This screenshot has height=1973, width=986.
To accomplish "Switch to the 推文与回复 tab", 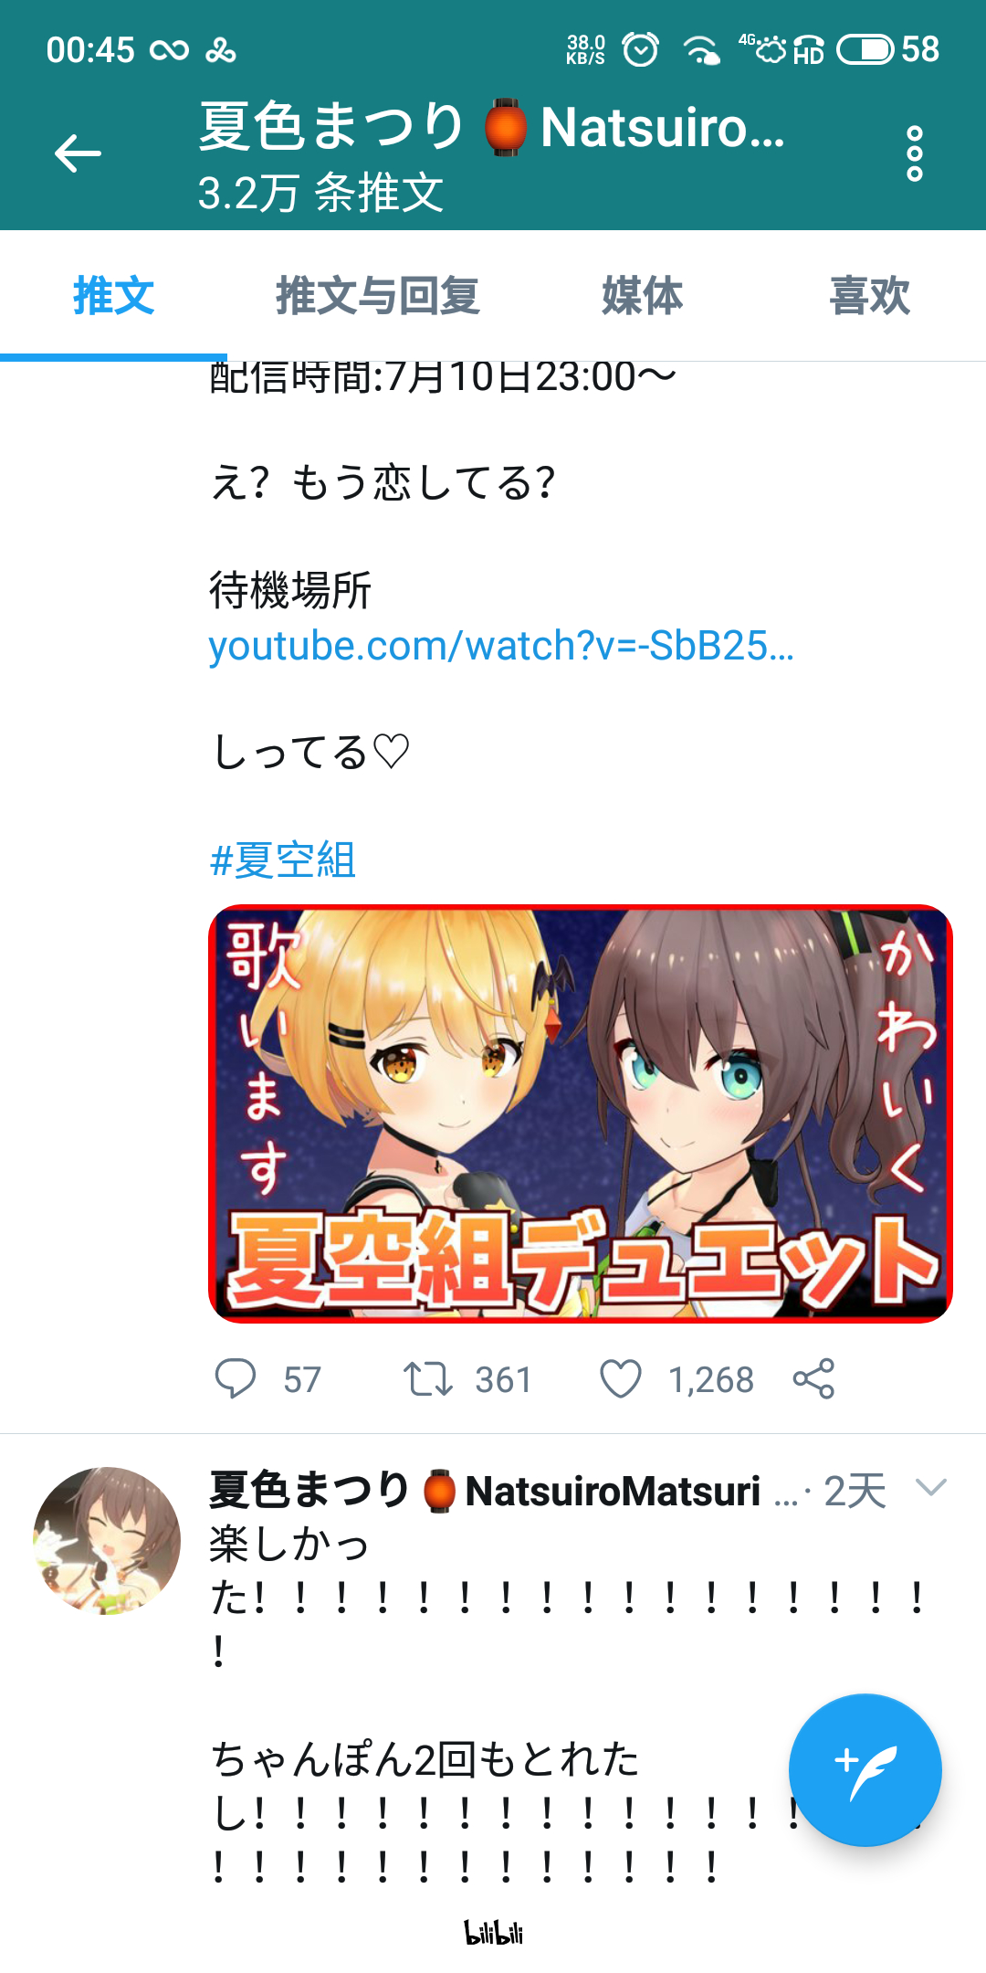I will [377, 296].
